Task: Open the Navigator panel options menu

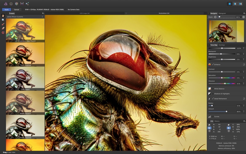Action: coord(244,13)
